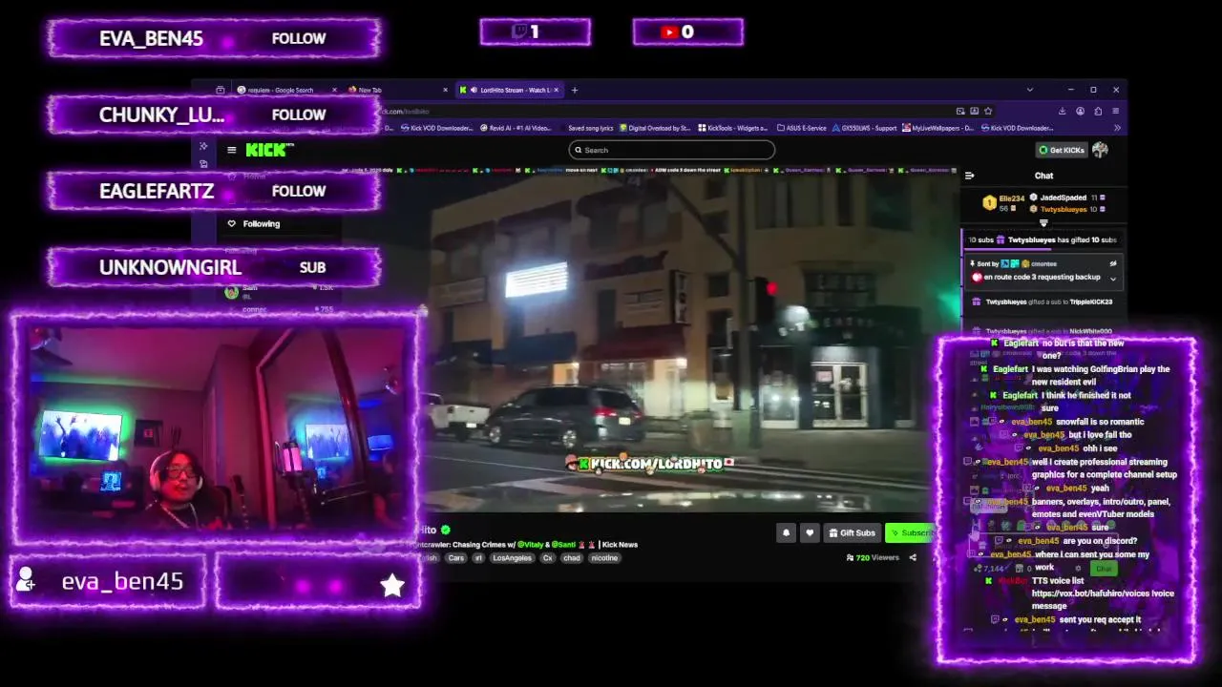1222x687 pixels.
Task: Open the Kick hamburger menu
Action: point(231,150)
